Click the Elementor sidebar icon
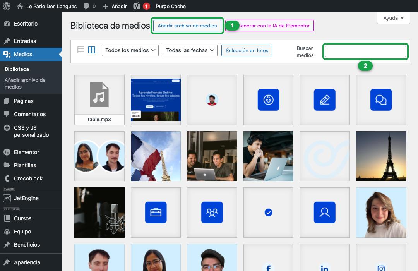This screenshot has width=418, height=271. (7, 152)
